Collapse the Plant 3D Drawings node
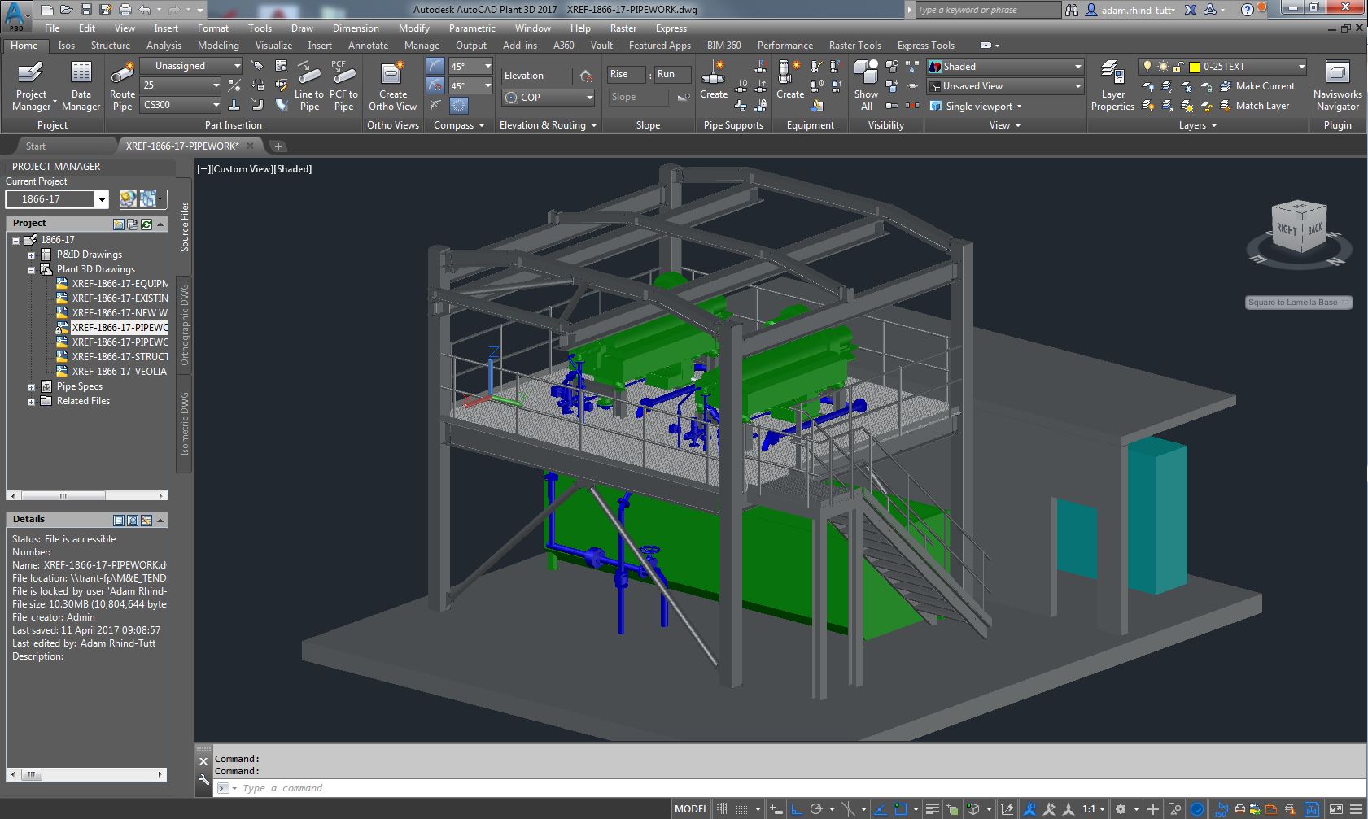The height and width of the screenshot is (819, 1368). click(x=31, y=270)
